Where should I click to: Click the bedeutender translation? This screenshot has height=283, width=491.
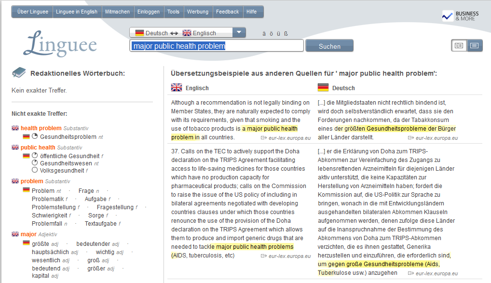point(93,244)
